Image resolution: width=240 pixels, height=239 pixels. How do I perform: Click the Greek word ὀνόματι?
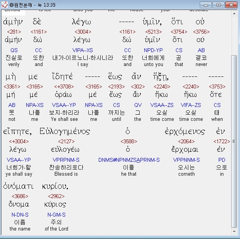[x=19, y=186]
